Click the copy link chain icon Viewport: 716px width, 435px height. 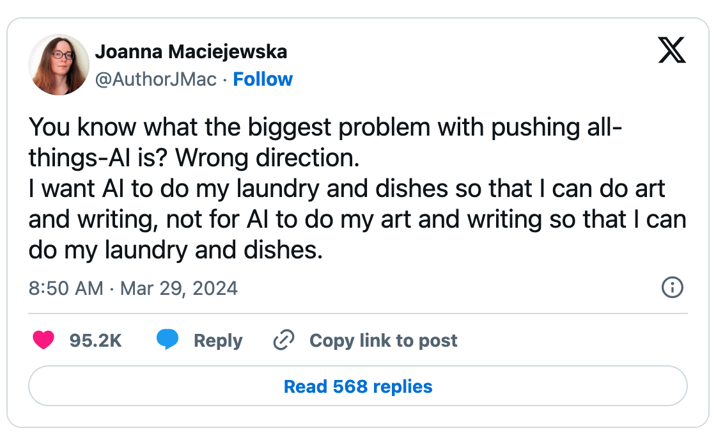coord(283,340)
